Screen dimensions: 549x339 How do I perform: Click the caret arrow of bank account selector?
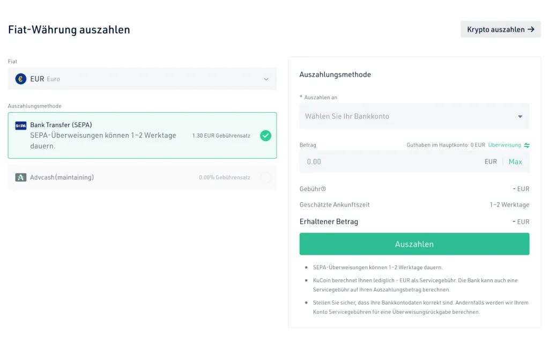coord(520,116)
